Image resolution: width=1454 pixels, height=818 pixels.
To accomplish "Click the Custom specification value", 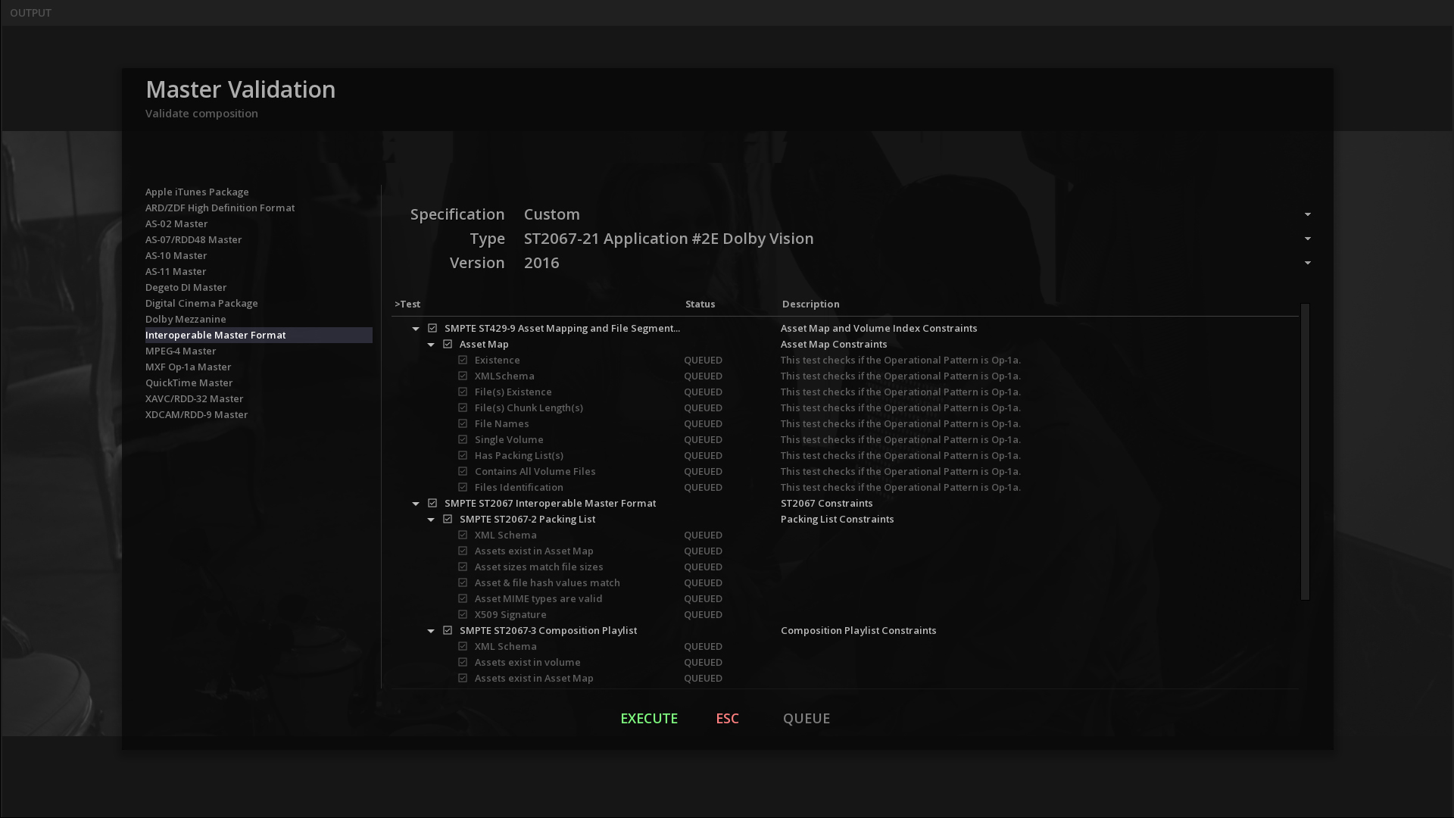I will [x=552, y=214].
